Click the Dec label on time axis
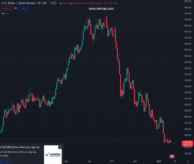The height and width of the screenshot is (164, 194). pos(136,162)
